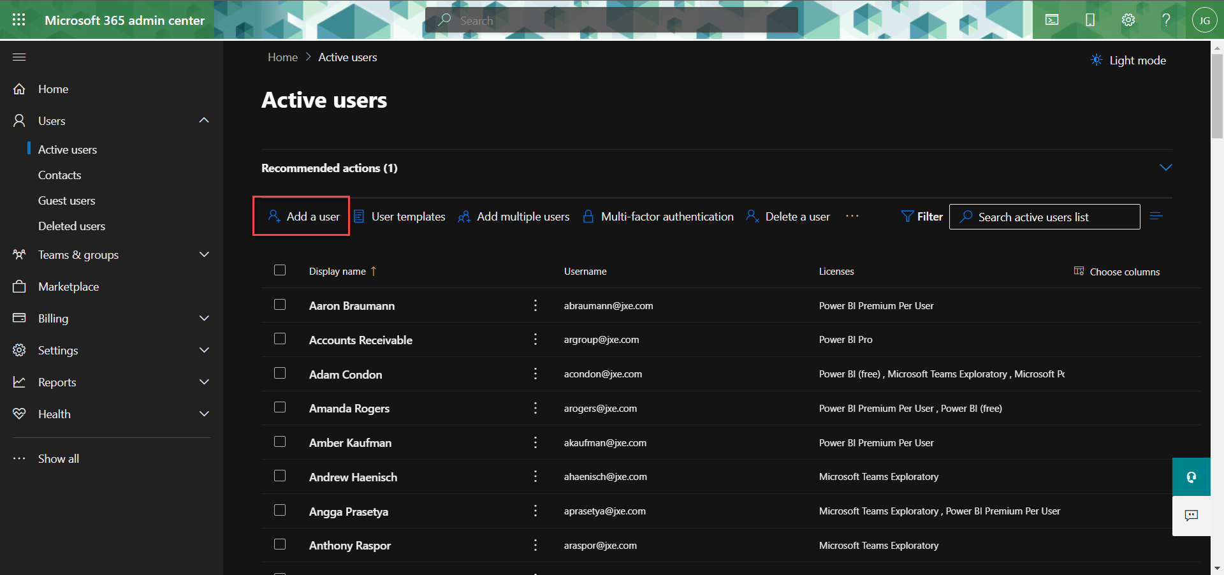Image resolution: width=1224 pixels, height=575 pixels.
Task: Tick the select-all users checkbox
Action: pyautogui.click(x=280, y=270)
